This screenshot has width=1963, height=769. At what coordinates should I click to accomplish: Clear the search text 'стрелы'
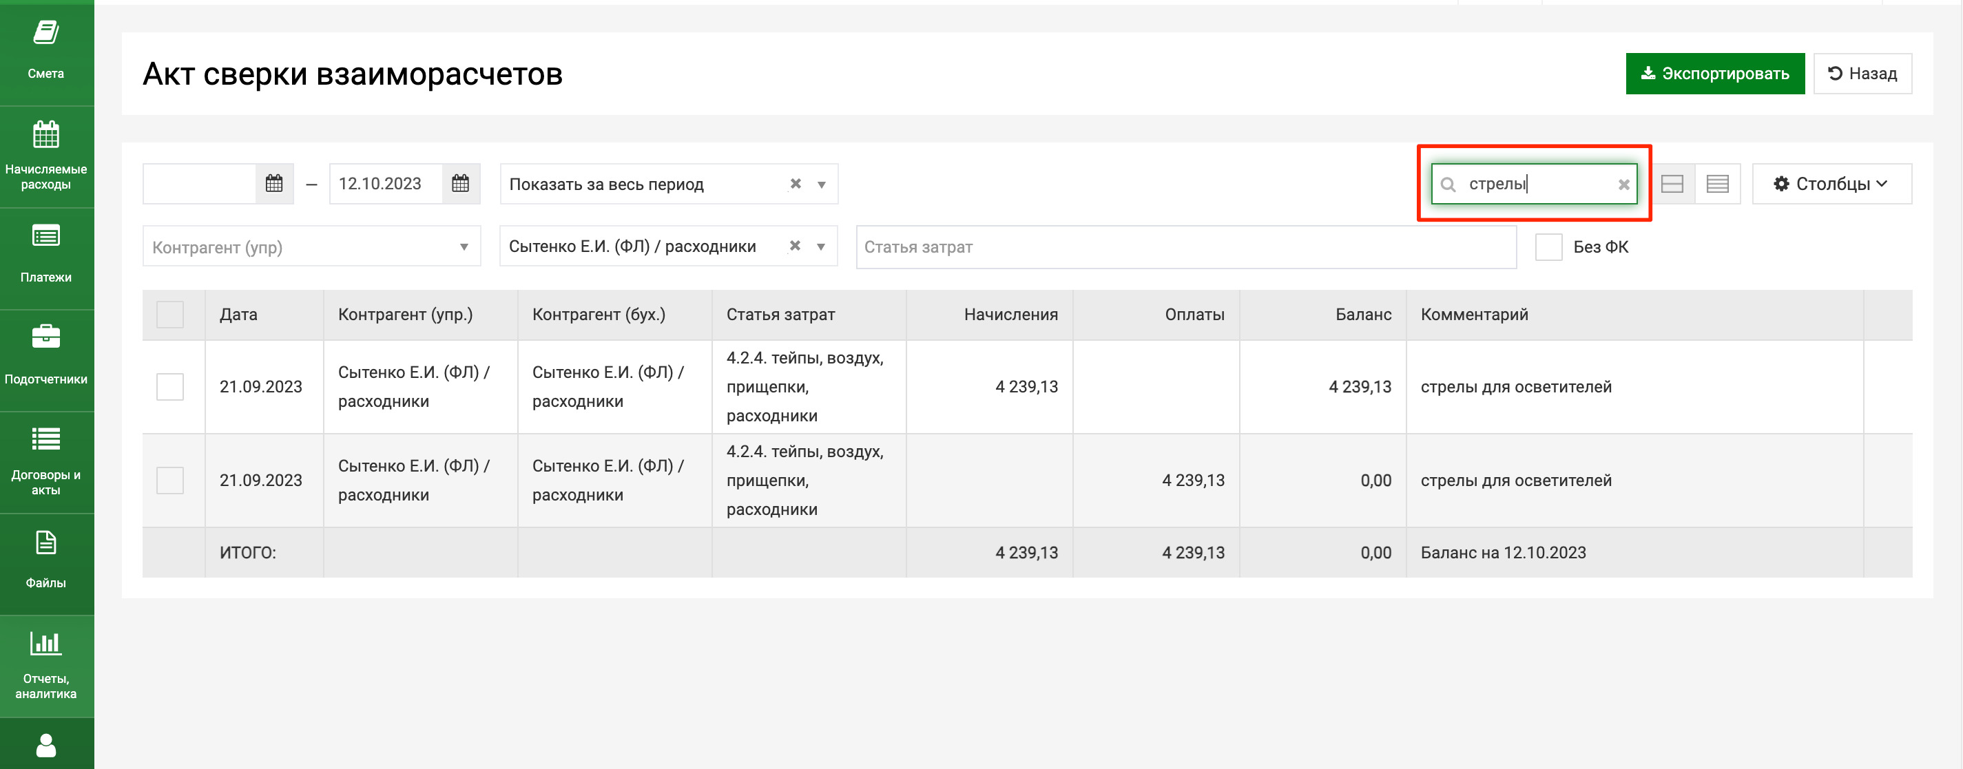(x=1624, y=185)
